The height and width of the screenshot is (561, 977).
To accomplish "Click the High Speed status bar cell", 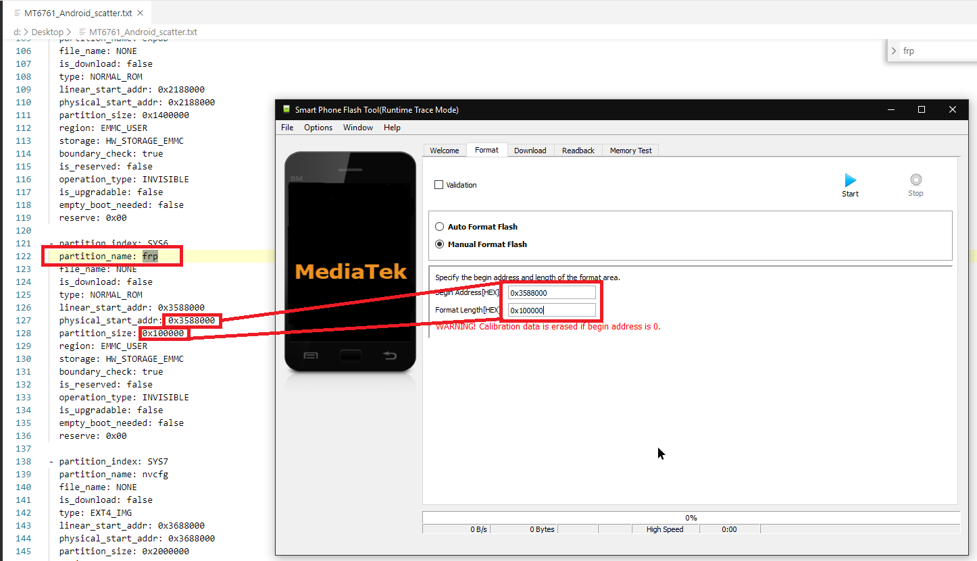I will (665, 529).
